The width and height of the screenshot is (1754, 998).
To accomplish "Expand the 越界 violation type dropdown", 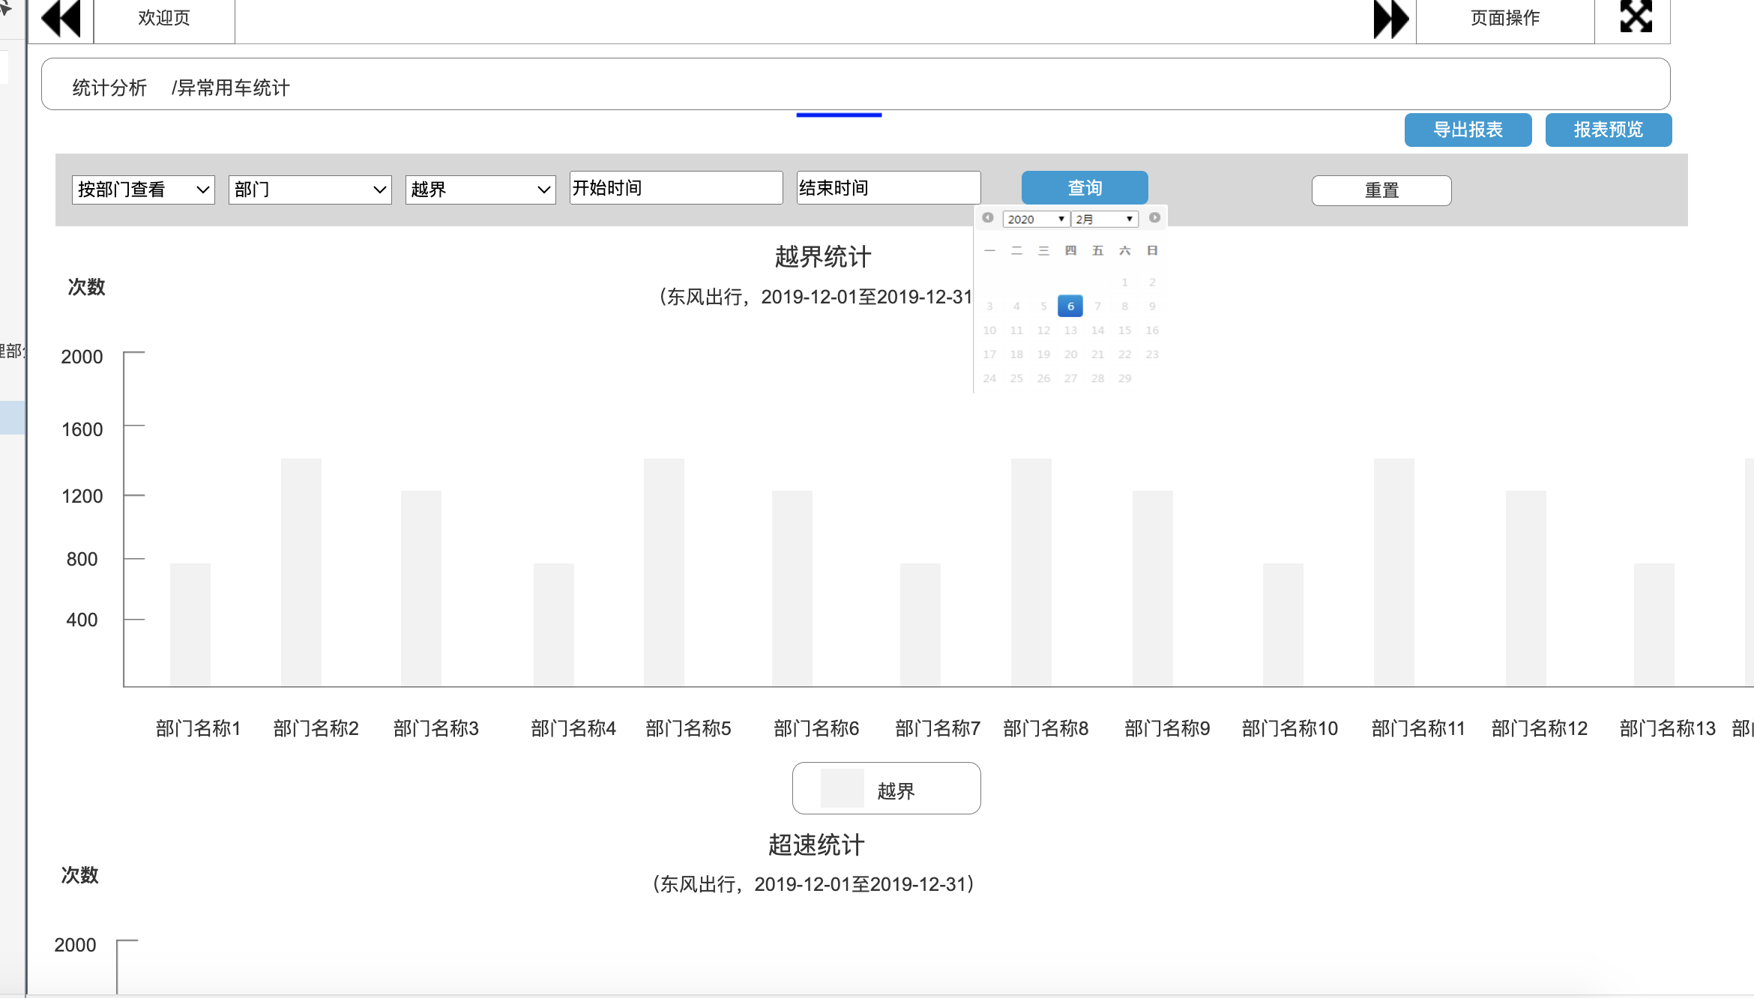I will [x=480, y=188].
